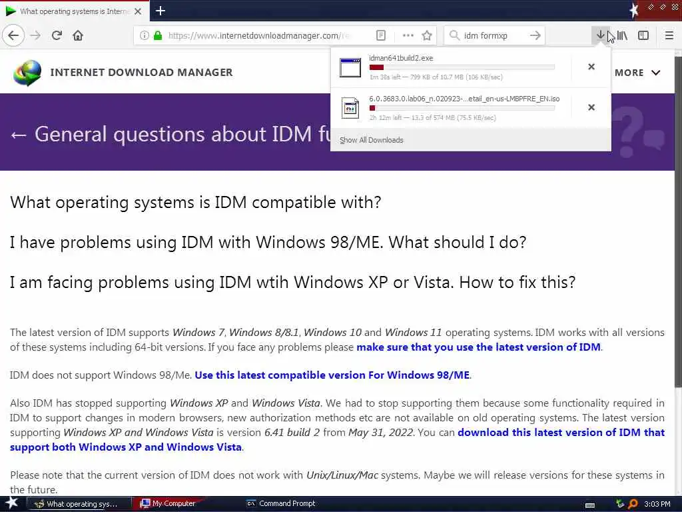Click INTERNET DOWNLOAD MANAGER site title

141,72
